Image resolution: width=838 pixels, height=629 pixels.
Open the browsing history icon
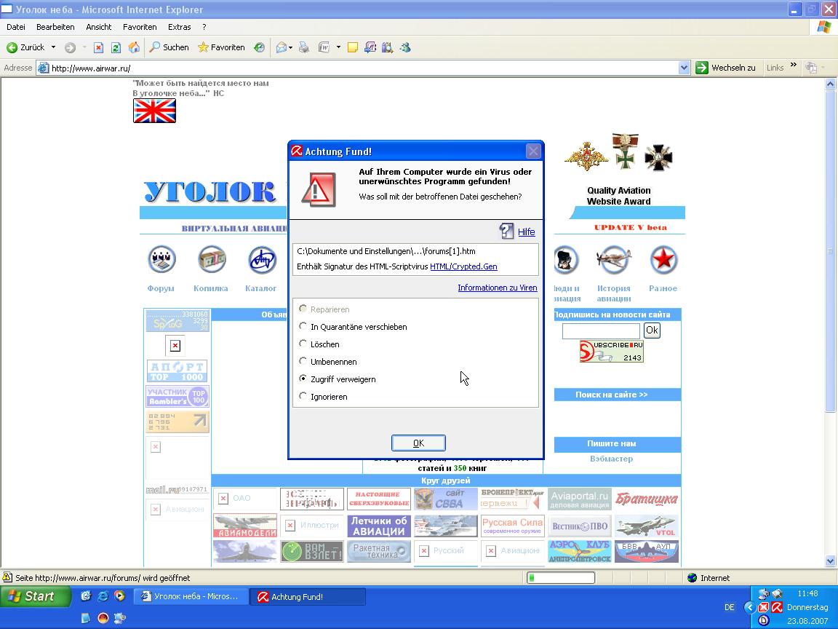click(x=260, y=47)
